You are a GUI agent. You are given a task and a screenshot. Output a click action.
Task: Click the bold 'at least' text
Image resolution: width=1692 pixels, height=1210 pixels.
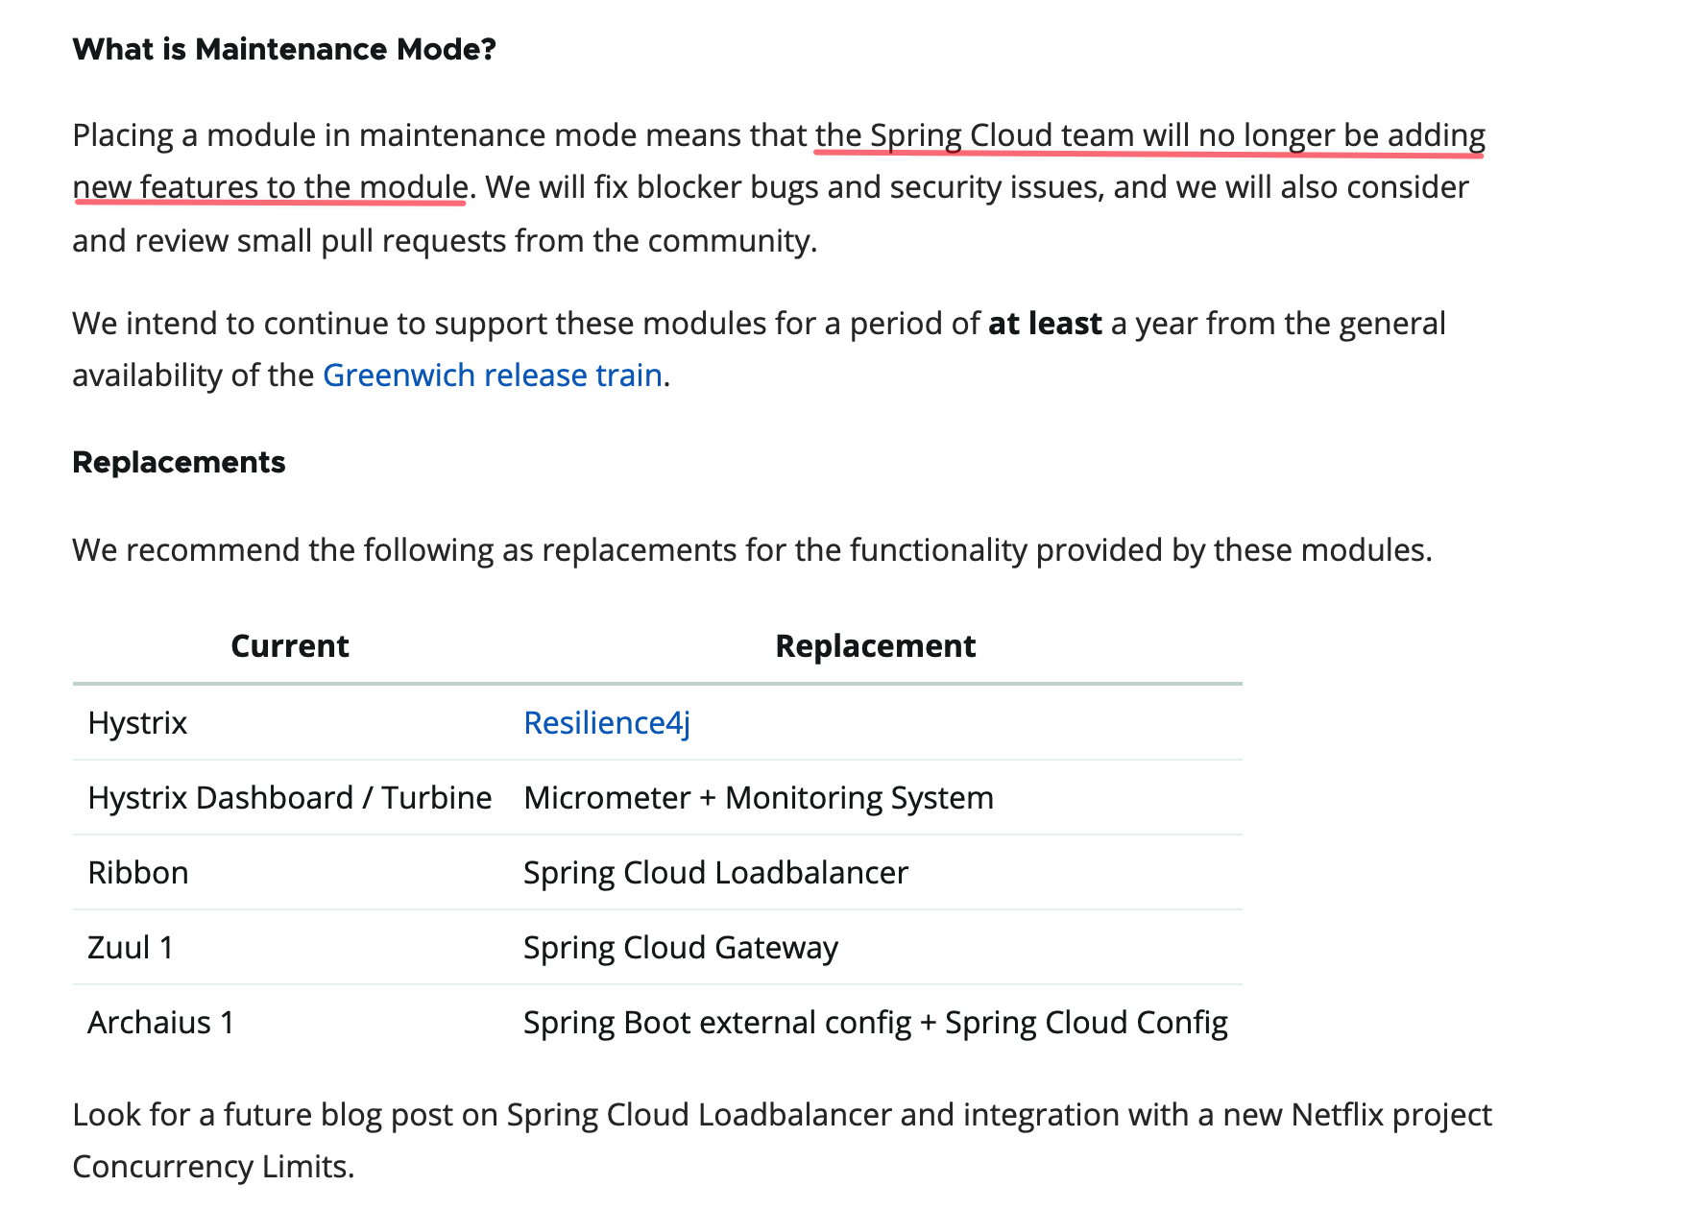click(x=1045, y=324)
